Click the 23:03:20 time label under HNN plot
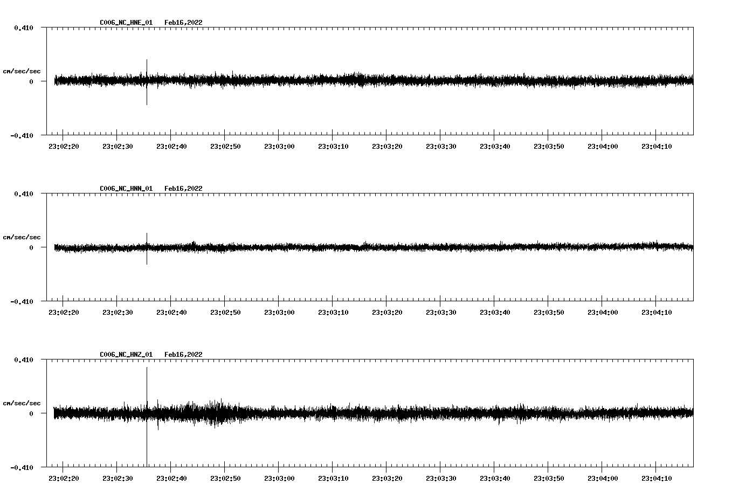This screenshot has height=498, width=732. pyautogui.click(x=387, y=313)
